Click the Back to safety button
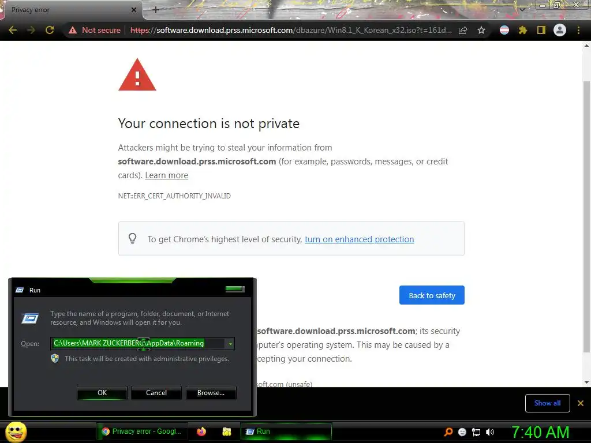This screenshot has width=591, height=443. pyautogui.click(x=432, y=295)
